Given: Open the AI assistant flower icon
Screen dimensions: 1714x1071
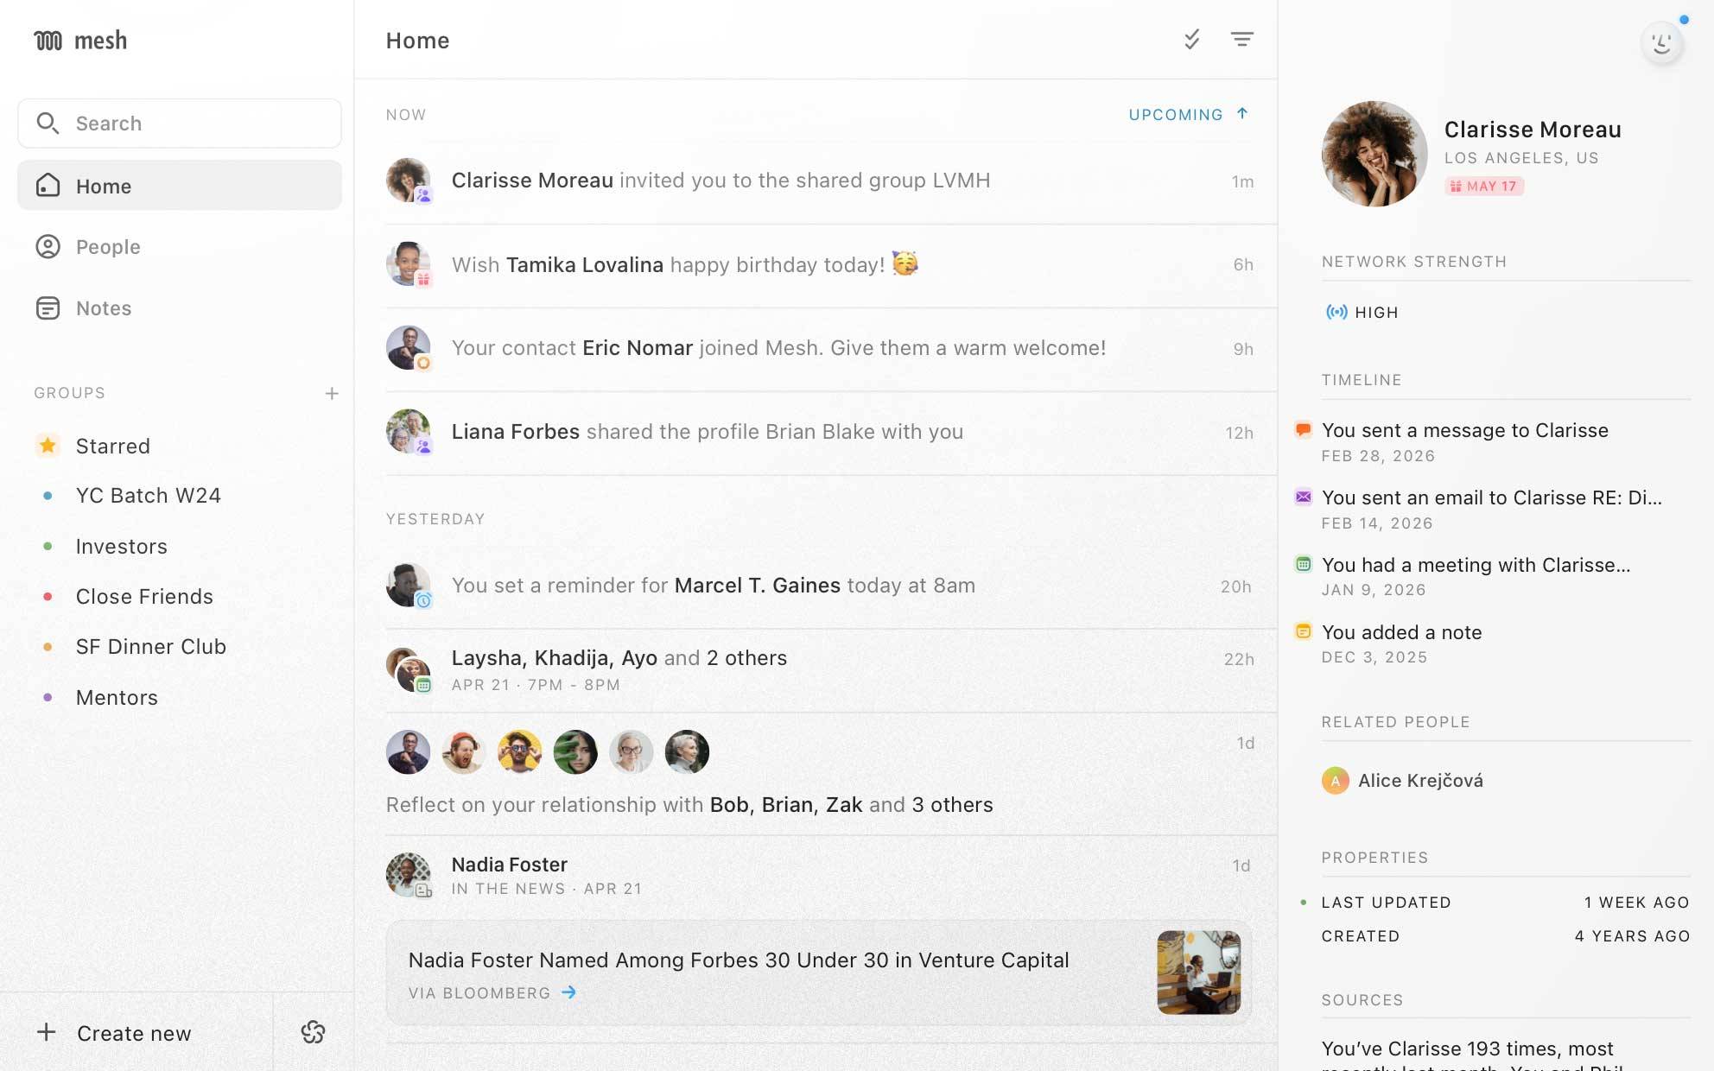Looking at the screenshot, I should pyautogui.click(x=313, y=1032).
